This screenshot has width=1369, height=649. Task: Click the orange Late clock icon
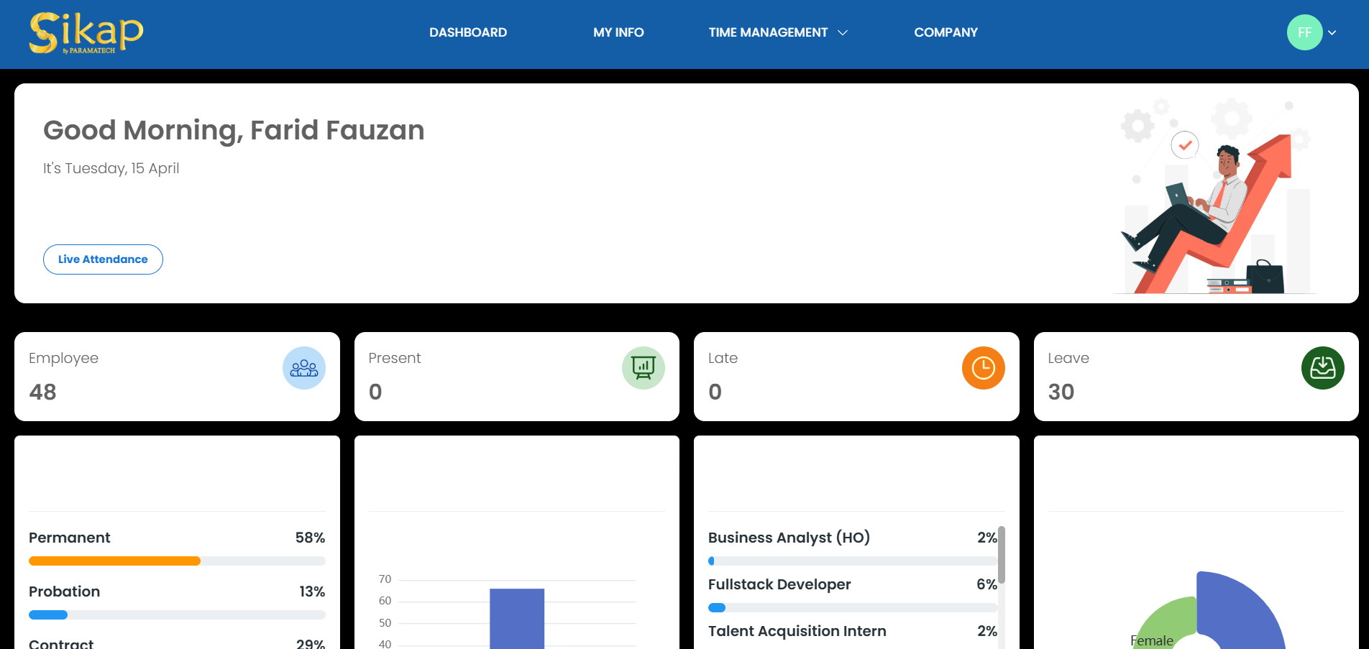click(984, 368)
